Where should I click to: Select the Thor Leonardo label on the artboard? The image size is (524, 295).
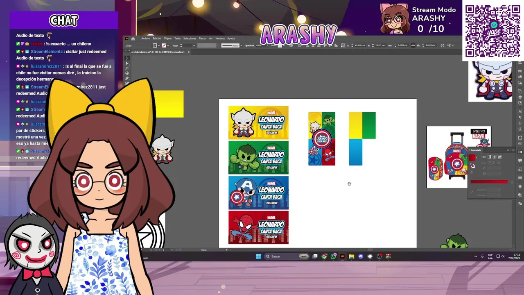[x=258, y=123]
